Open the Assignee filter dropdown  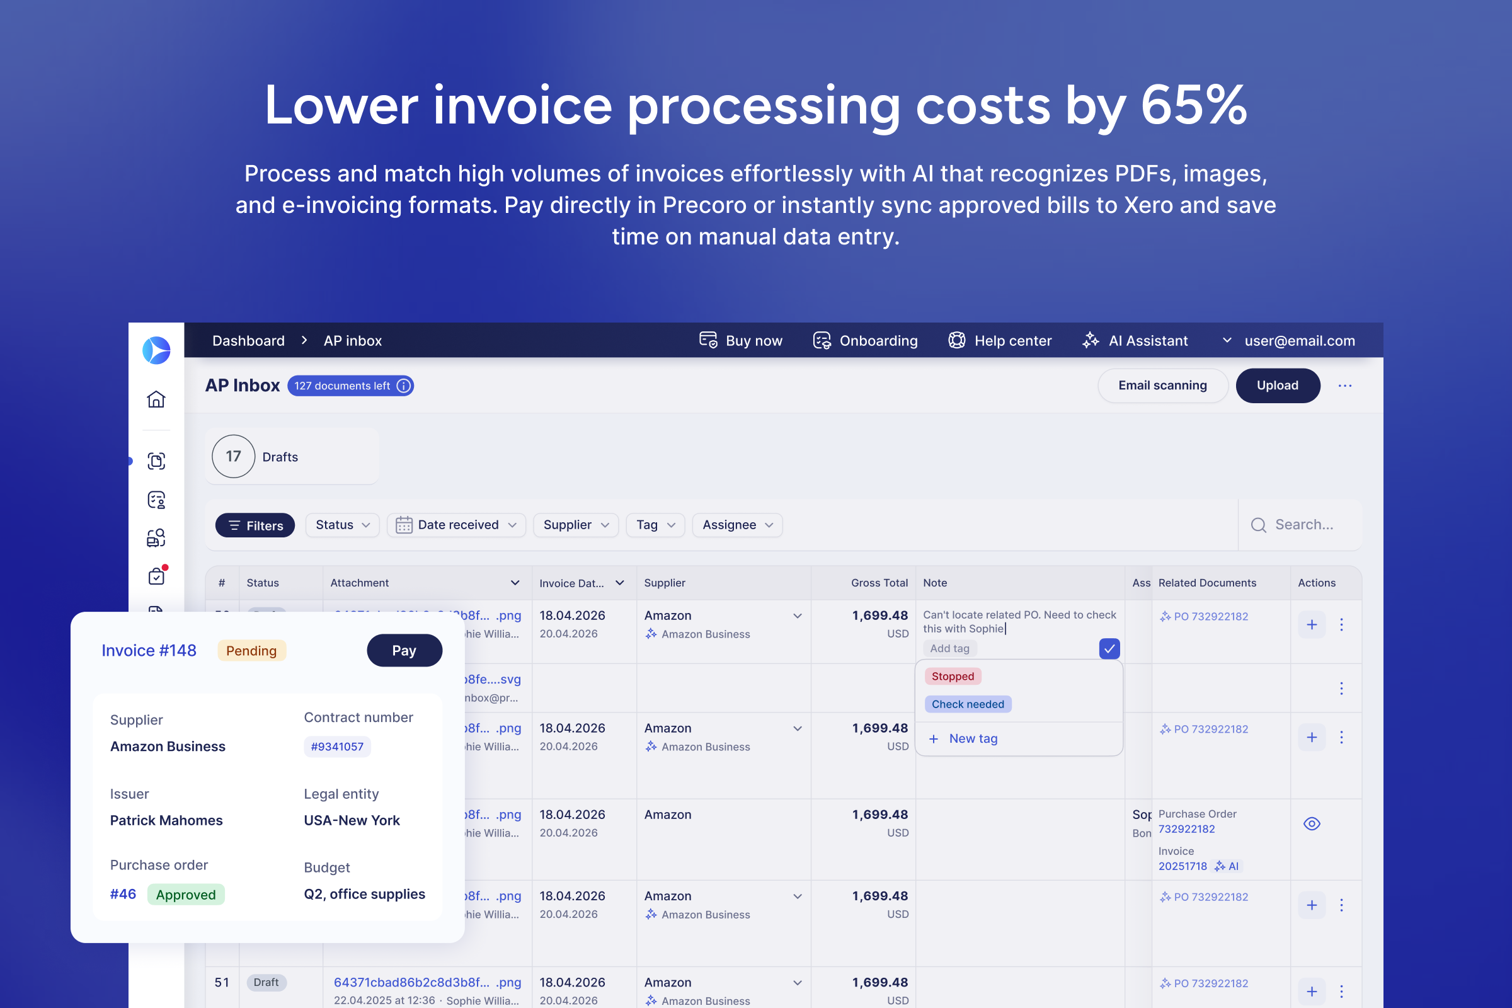736,525
